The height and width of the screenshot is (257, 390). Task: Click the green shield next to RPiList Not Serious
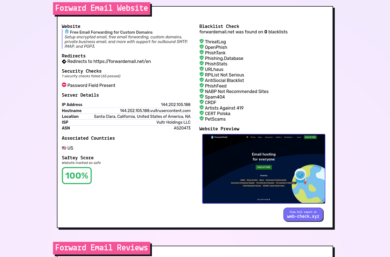(x=202, y=74)
